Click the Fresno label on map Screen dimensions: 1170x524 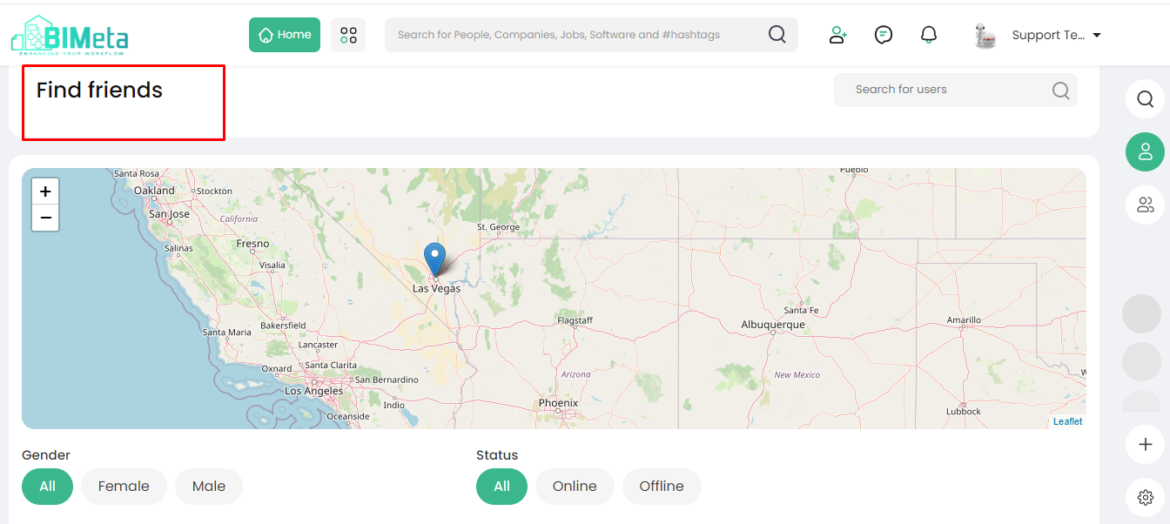tap(253, 244)
